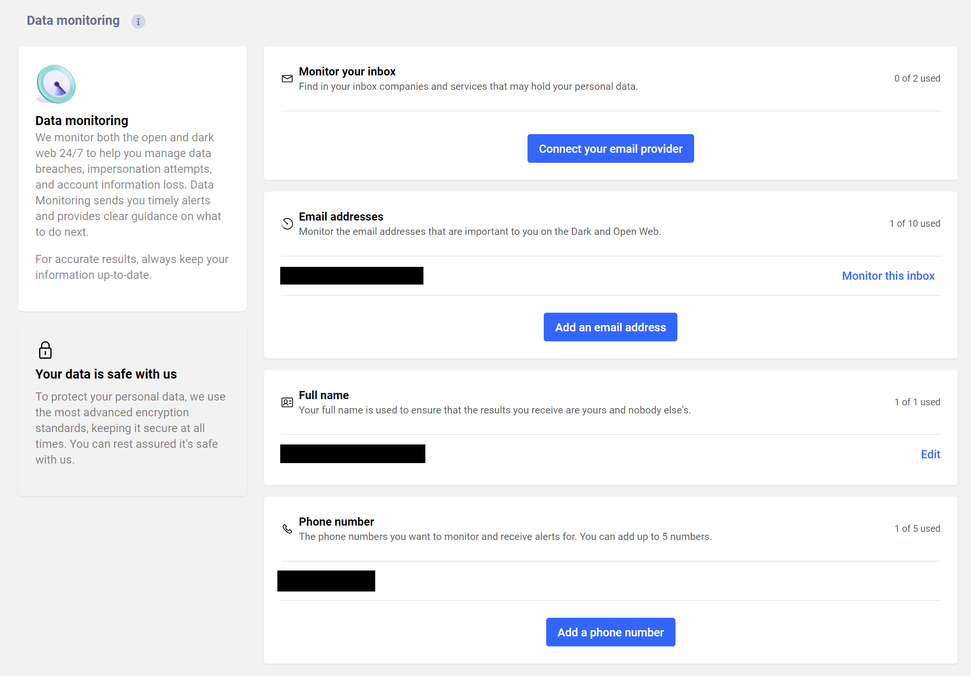Click the info icon beside Data monitoring heading
The height and width of the screenshot is (676, 971).
(138, 21)
